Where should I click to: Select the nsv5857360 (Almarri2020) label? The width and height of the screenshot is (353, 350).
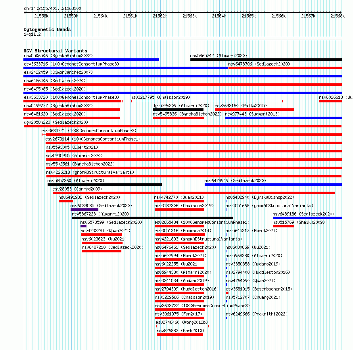point(76,181)
